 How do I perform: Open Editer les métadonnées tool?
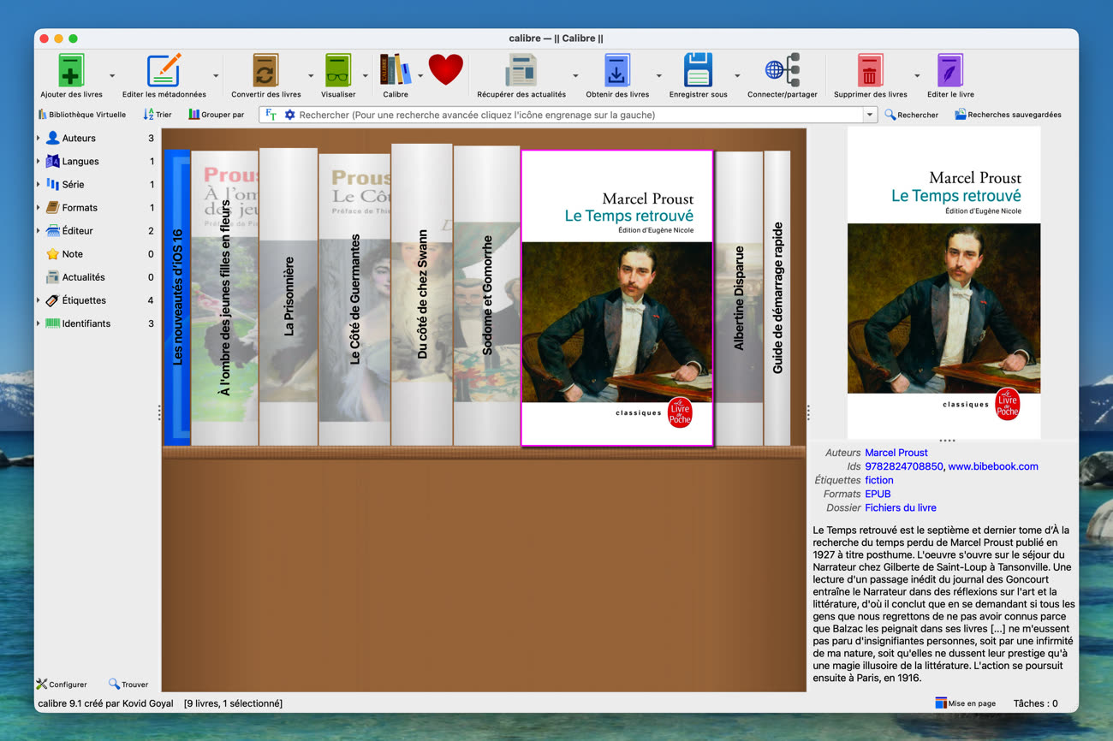point(164,71)
